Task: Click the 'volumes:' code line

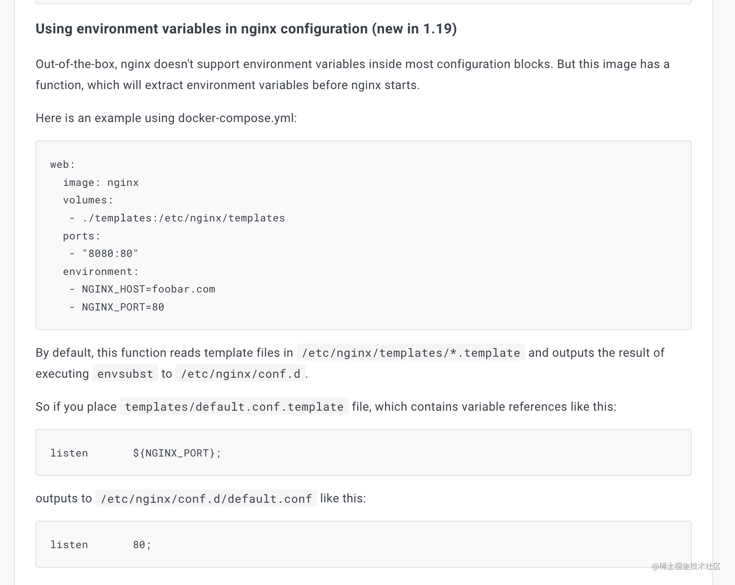Action: coord(88,200)
